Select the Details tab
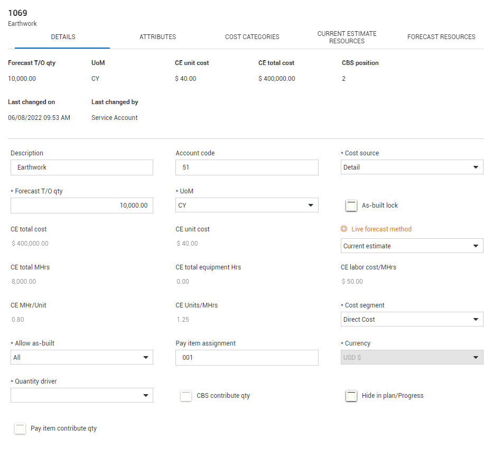484x457 pixels. click(x=63, y=37)
